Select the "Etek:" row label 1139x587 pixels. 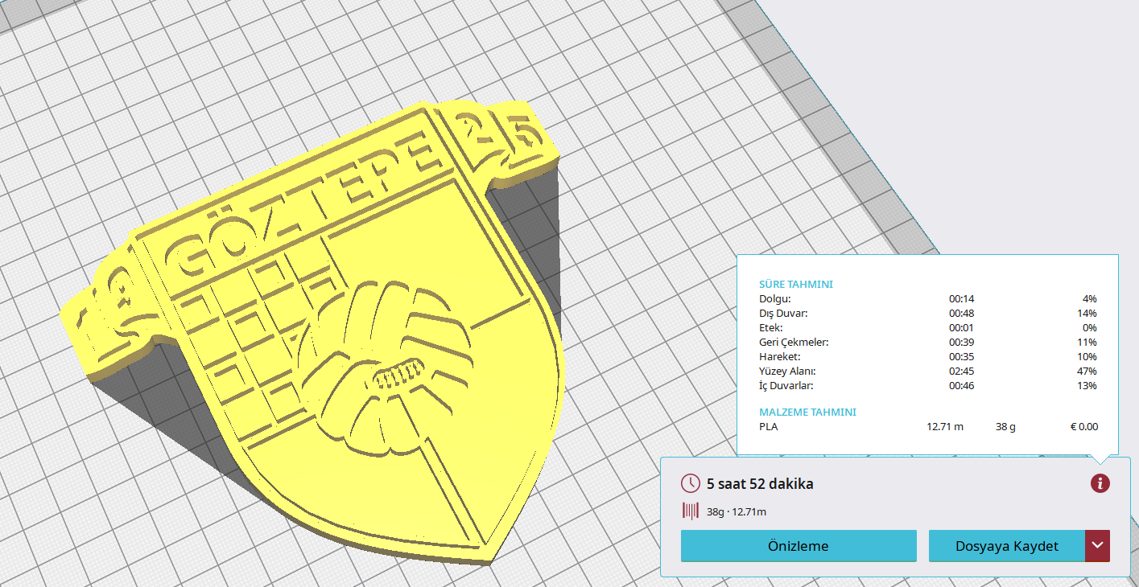click(771, 328)
